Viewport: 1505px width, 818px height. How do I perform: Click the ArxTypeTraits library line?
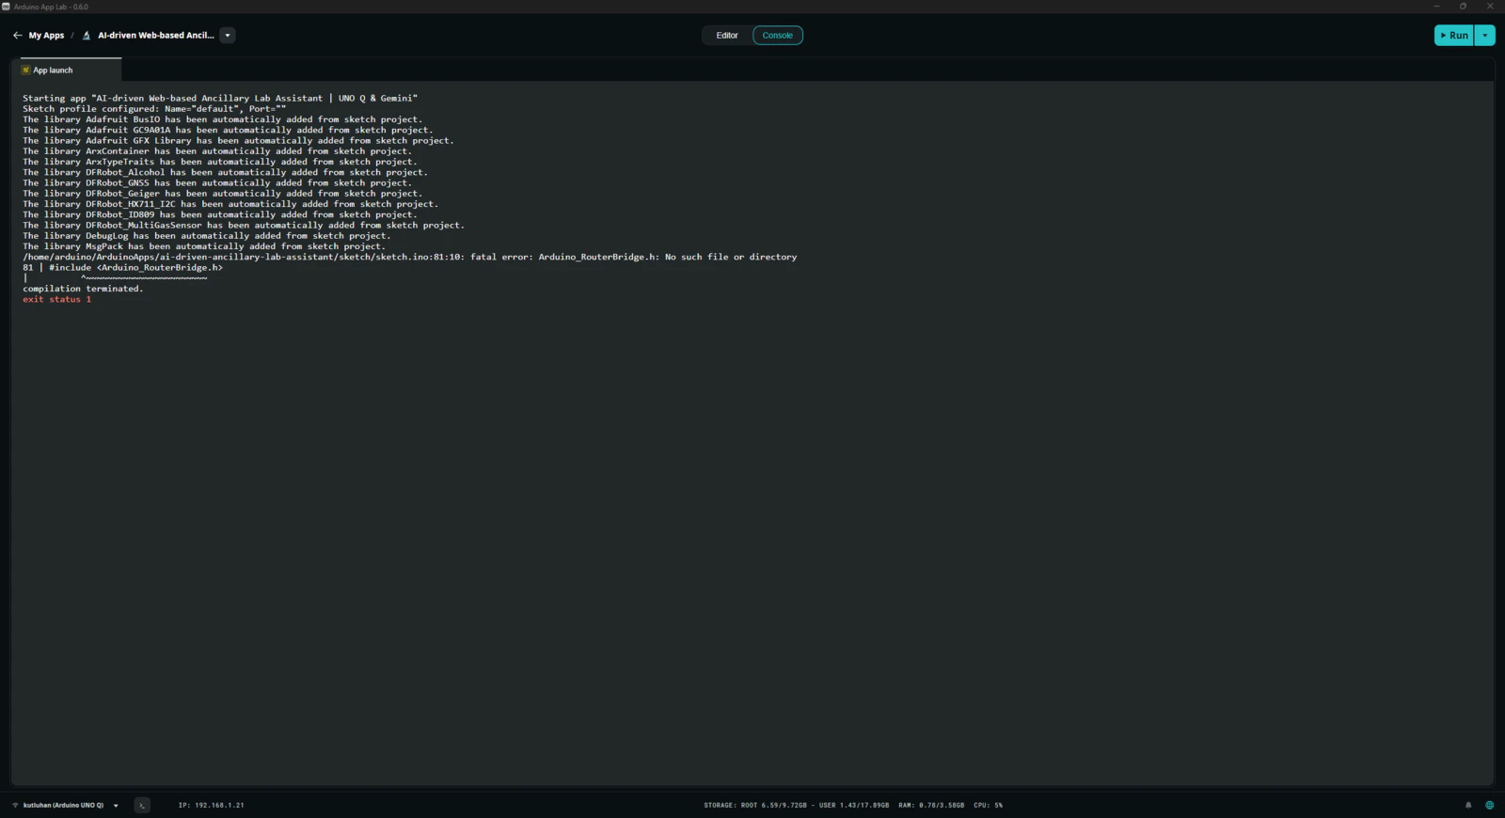[220, 162]
